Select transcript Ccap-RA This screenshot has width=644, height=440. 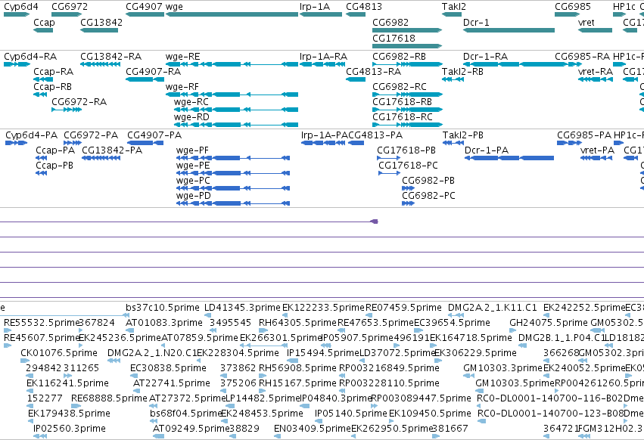point(43,79)
